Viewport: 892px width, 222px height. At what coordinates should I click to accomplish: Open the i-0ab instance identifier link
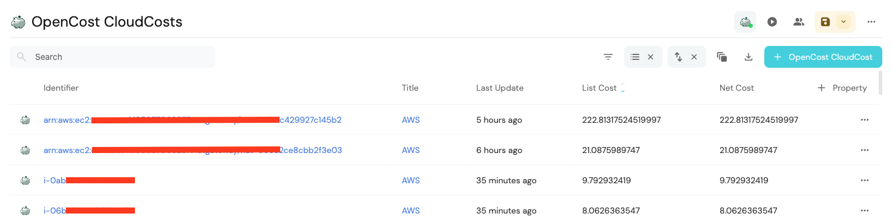pos(89,180)
